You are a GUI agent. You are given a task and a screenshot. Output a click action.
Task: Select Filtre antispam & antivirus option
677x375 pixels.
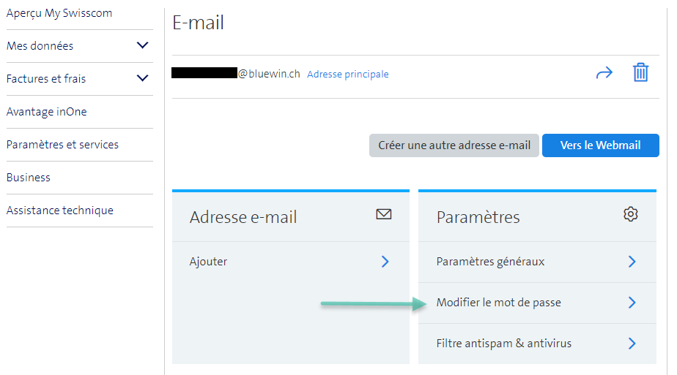[503, 344]
